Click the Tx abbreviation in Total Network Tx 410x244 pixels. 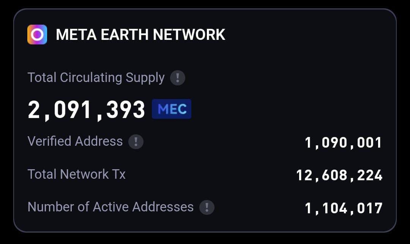pos(119,174)
